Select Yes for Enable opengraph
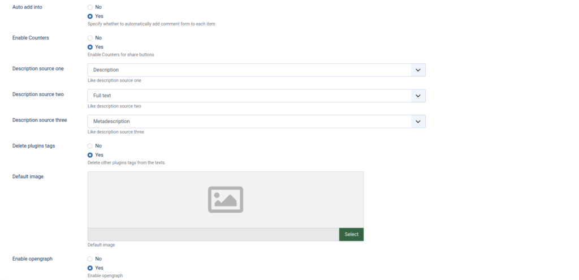Viewport: 579px width, 280px height. (90, 268)
